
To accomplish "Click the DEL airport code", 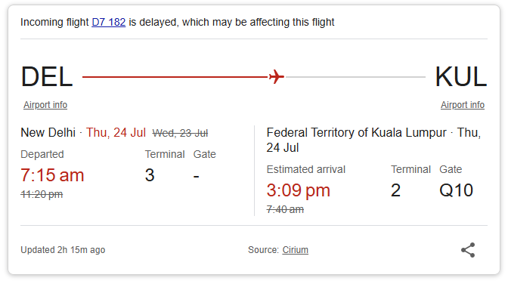I will click(47, 77).
